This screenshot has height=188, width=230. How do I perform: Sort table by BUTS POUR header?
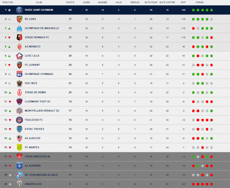151,2
